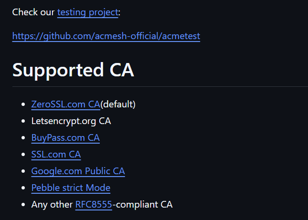Image resolution: width=308 pixels, height=220 pixels.
Task: Click the bullet beside Letsencrypt.org CA
Action: point(23,121)
